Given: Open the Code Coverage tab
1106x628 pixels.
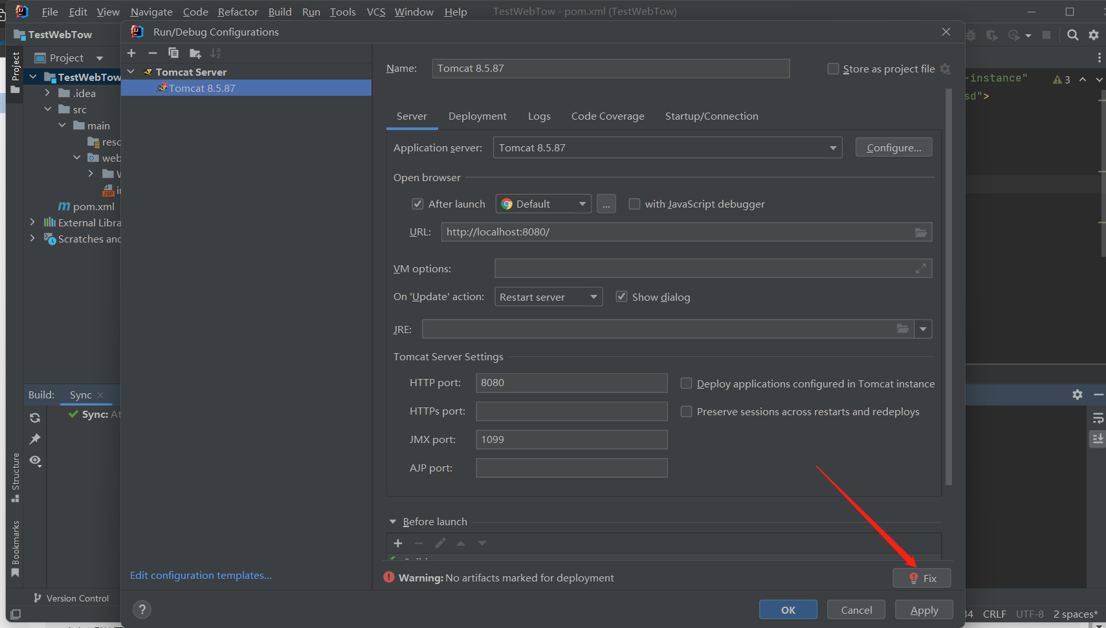Looking at the screenshot, I should [x=608, y=116].
